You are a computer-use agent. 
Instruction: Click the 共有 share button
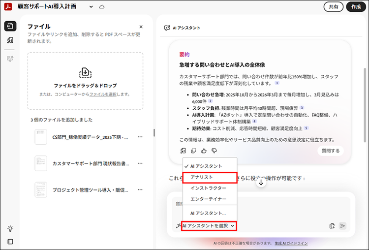tap(333, 7)
